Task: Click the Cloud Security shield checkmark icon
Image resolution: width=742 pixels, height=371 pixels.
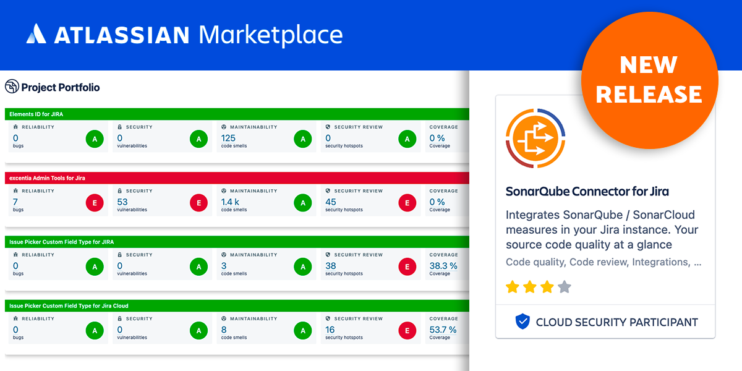Action: click(523, 322)
